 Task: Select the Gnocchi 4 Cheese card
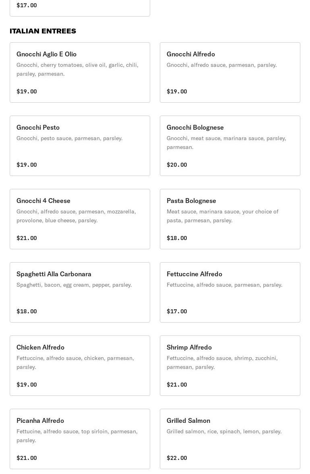click(80, 219)
